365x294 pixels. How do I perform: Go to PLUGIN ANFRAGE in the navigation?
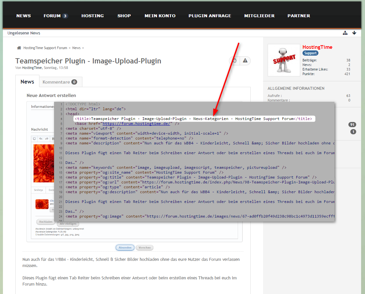210,16
